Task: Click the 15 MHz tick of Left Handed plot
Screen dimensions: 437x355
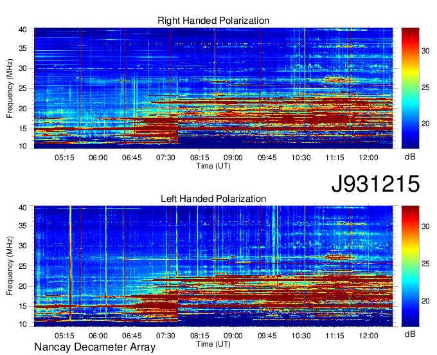Action: (23, 306)
